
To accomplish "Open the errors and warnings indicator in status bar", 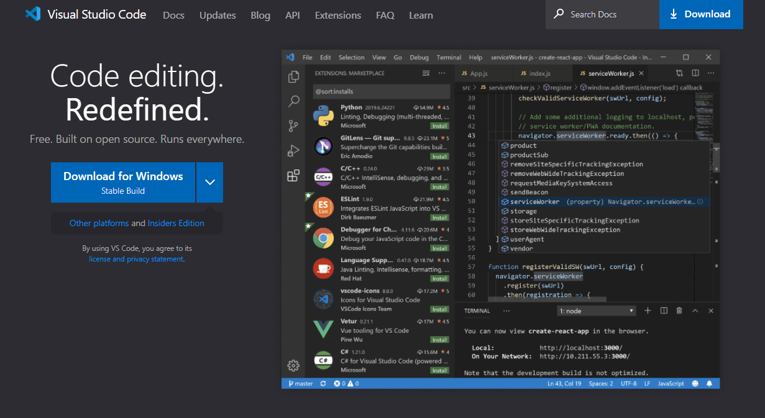I will [346, 384].
